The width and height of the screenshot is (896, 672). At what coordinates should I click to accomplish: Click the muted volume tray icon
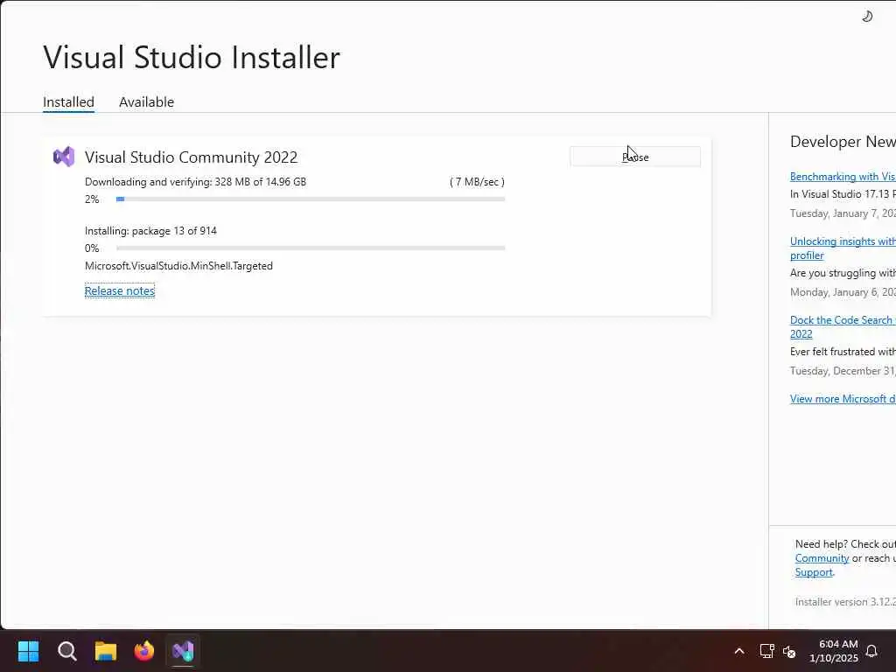[789, 651]
